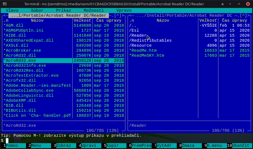Sort right panel by Čas úpravy column
253x149 pixels.
point(235,20)
